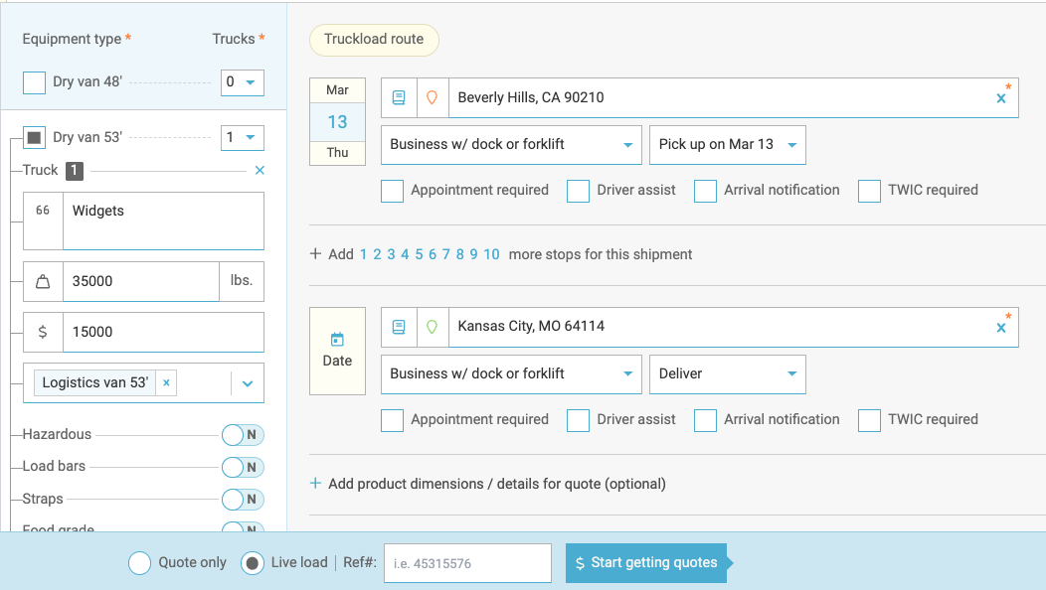Check TWIC required for pickup stop

869,191
